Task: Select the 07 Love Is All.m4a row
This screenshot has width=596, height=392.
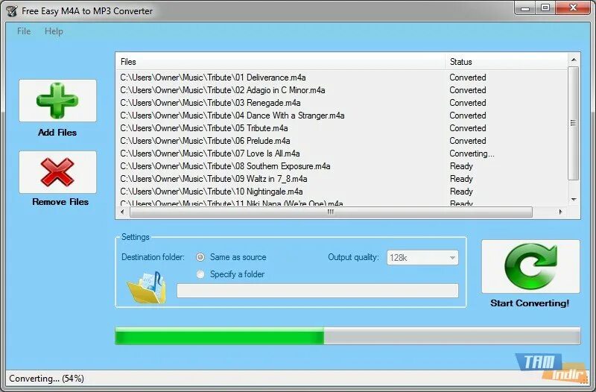Action: pos(341,154)
